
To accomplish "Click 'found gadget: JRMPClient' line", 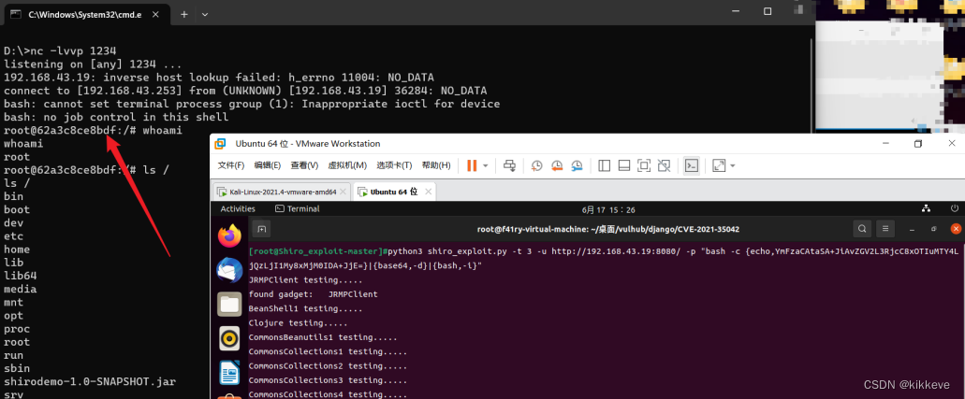I will pyautogui.click(x=314, y=294).
